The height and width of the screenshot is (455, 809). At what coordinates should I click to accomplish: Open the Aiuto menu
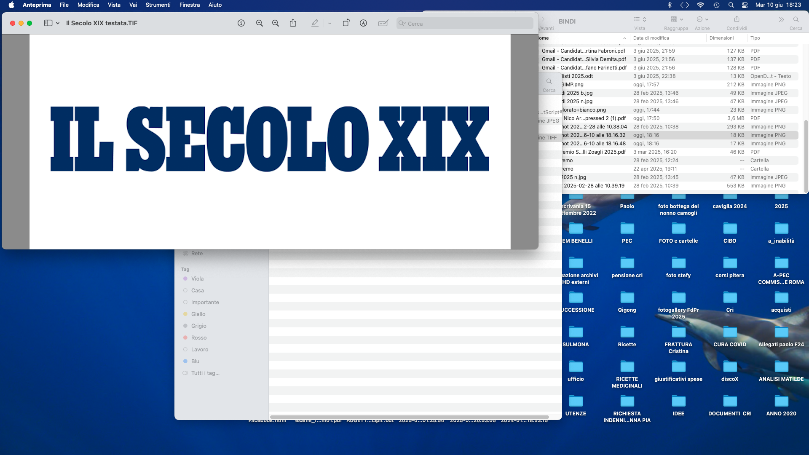tap(215, 5)
